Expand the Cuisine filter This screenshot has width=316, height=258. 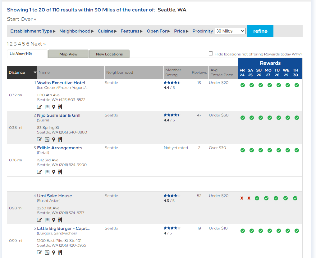click(x=107, y=31)
